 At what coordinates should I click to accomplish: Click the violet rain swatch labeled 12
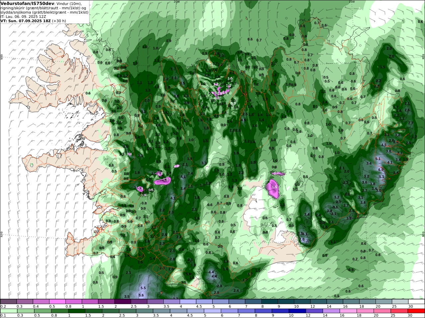coord(314,311)
